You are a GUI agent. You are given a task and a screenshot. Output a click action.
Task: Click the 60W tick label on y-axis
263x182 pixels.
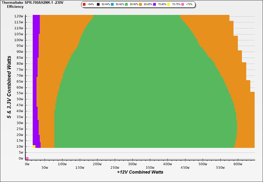point(19,87)
